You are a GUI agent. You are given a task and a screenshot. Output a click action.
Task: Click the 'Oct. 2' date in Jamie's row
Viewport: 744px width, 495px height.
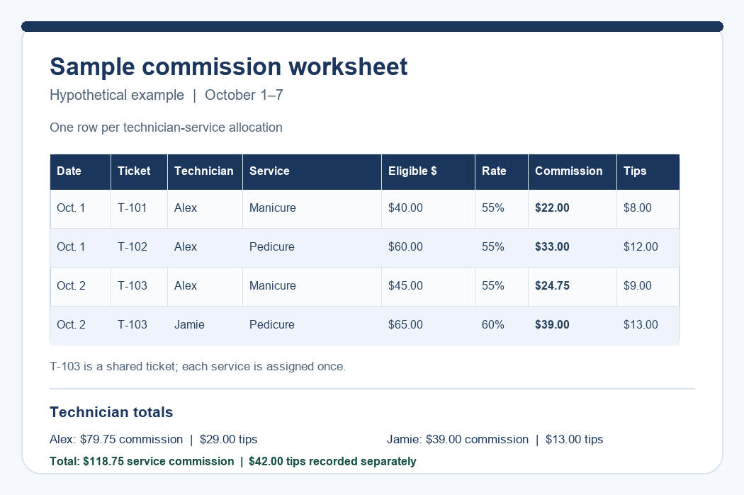click(71, 325)
